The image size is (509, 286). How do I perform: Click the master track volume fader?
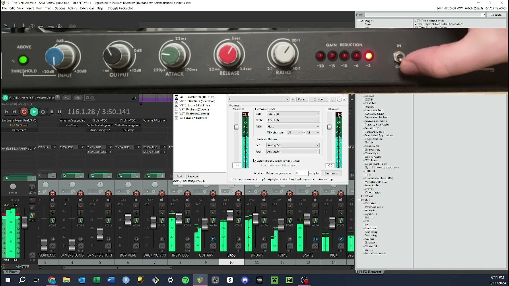pyautogui.click(x=25, y=222)
